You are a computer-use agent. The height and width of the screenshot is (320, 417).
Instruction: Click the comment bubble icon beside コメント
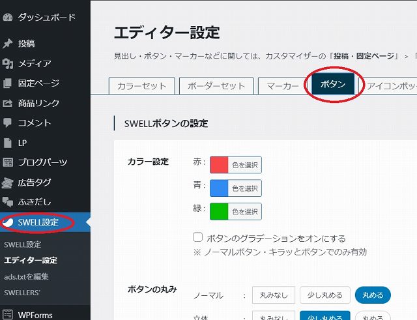8,123
